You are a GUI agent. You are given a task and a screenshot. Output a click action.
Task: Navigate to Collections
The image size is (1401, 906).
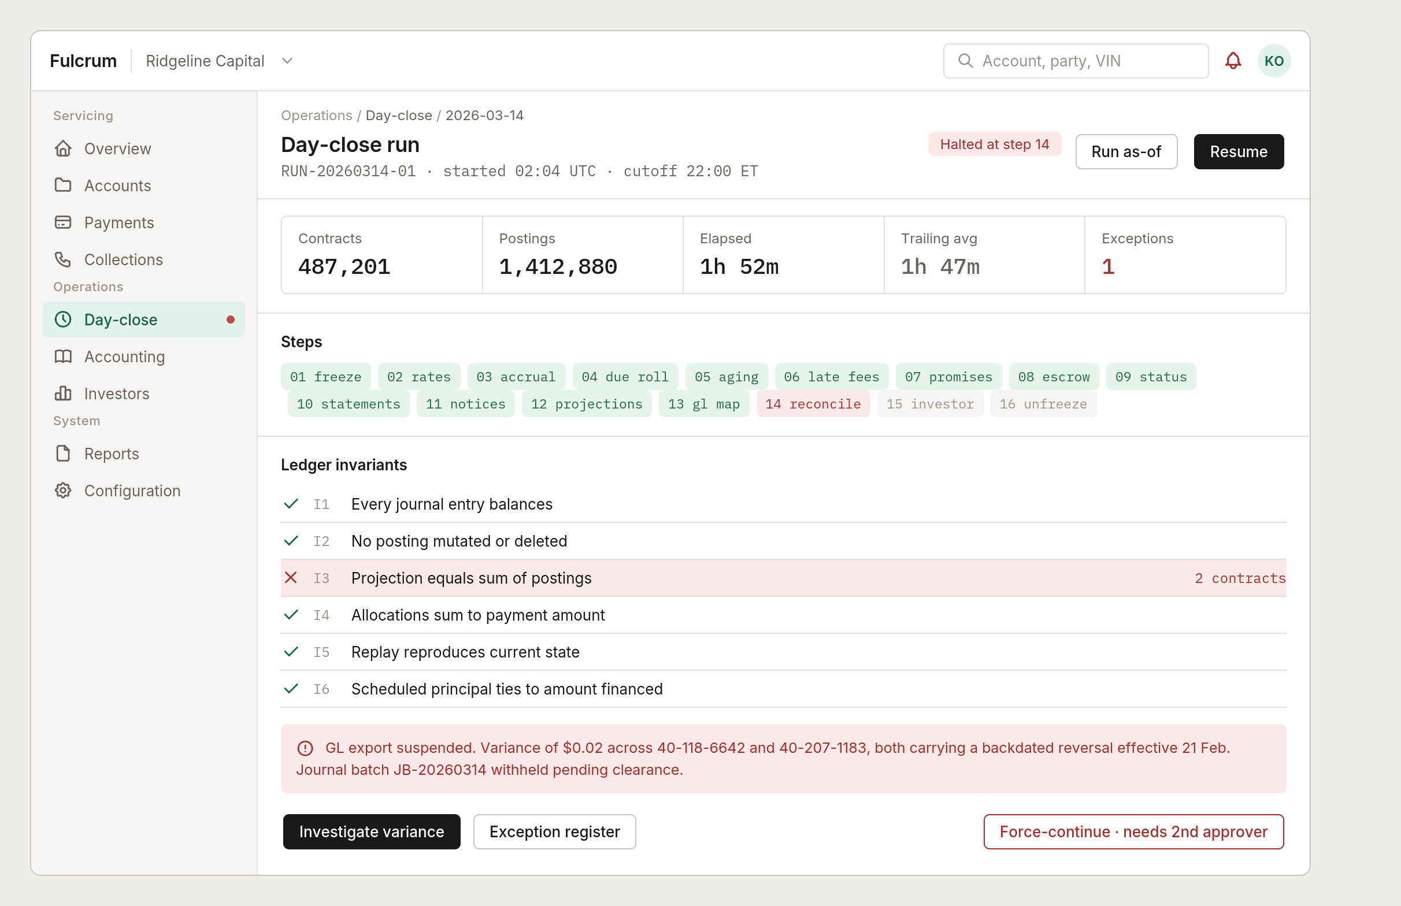coord(143,259)
